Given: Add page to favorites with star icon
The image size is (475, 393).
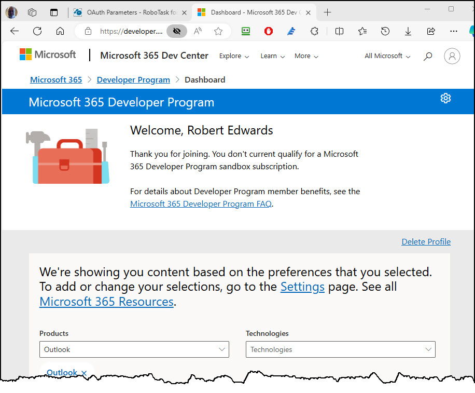Looking at the screenshot, I should [x=218, y=31].
